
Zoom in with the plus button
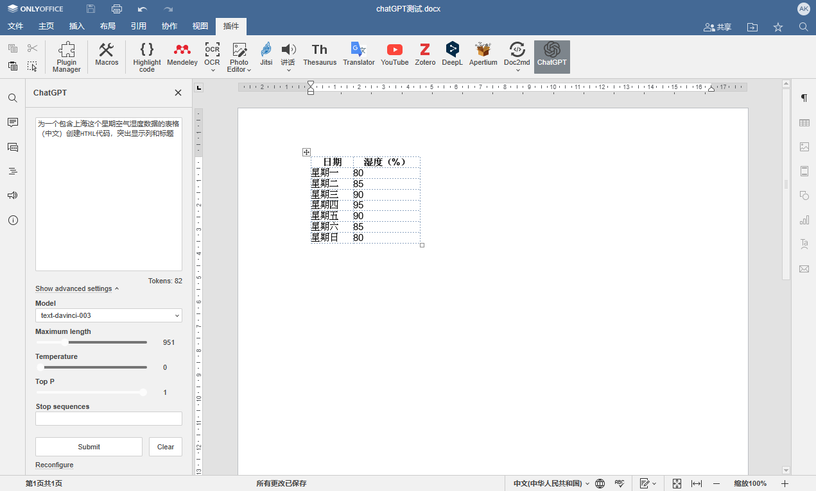(x=785, y=483)
